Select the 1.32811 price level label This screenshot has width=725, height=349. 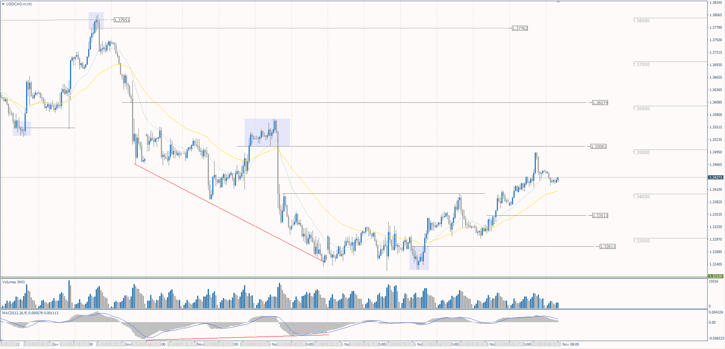point(608,247)
